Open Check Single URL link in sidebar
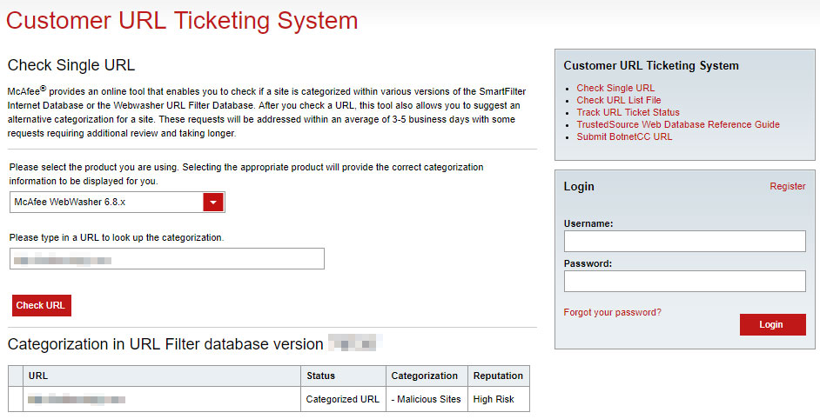The height and width of the screenshot is (419, 820). [x=615, y=88]
